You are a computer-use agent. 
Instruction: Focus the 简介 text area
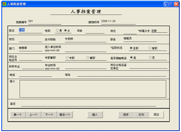(x=93, y=89)
